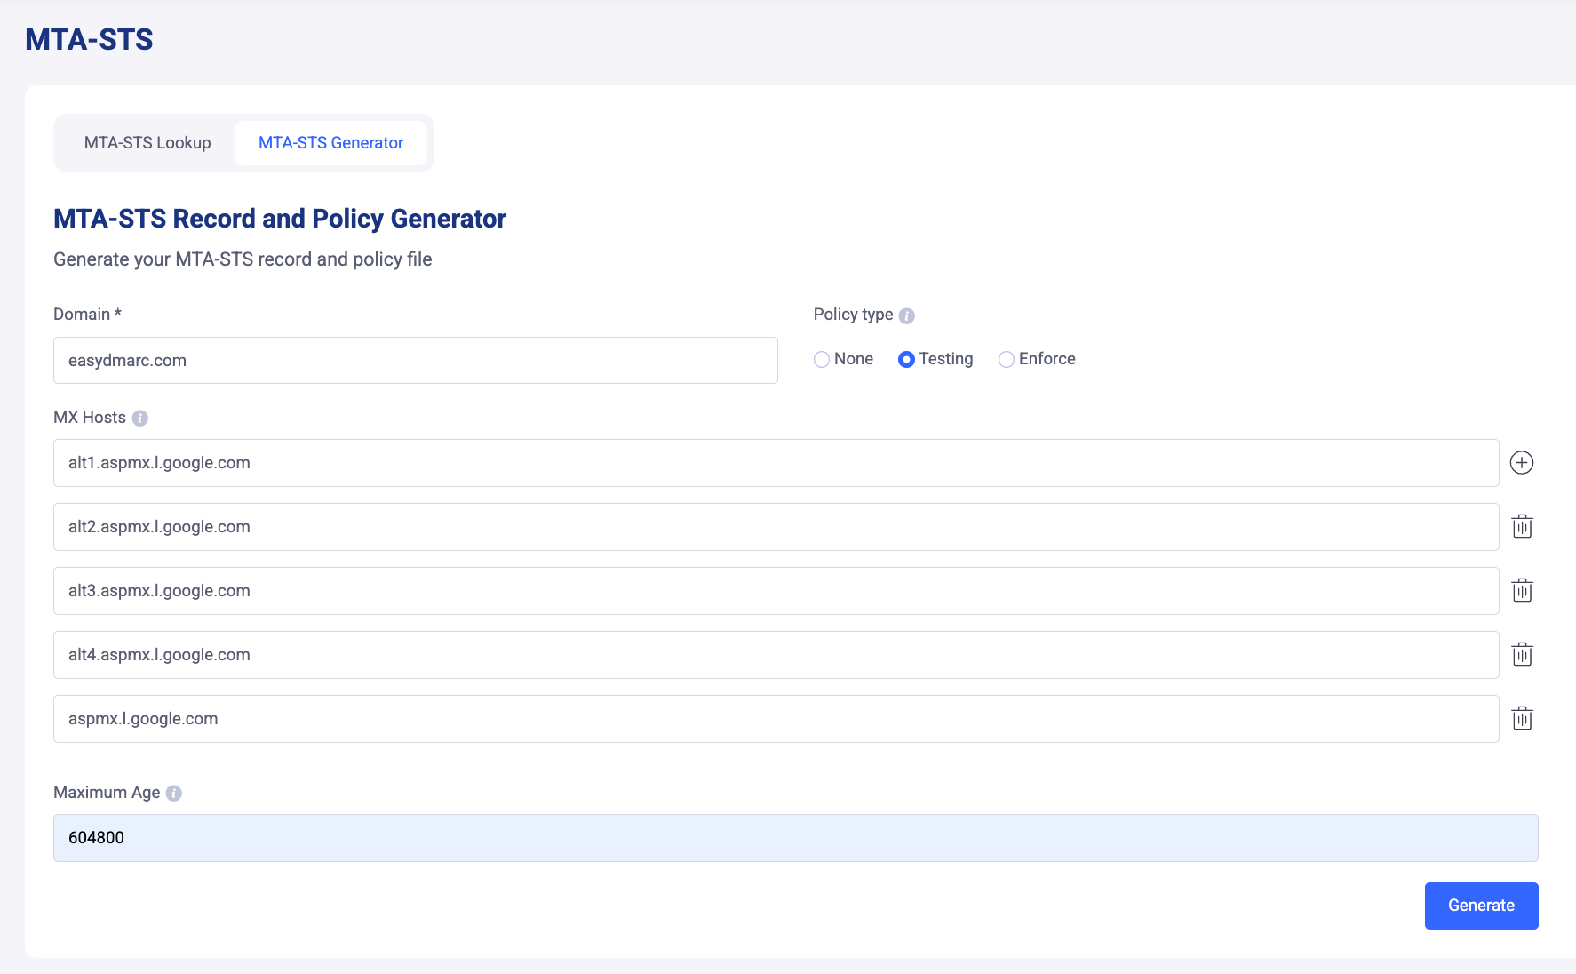The image size is (1576, 974).
Task: Choose the Testing policy radio button
Action: coord(906,360)
